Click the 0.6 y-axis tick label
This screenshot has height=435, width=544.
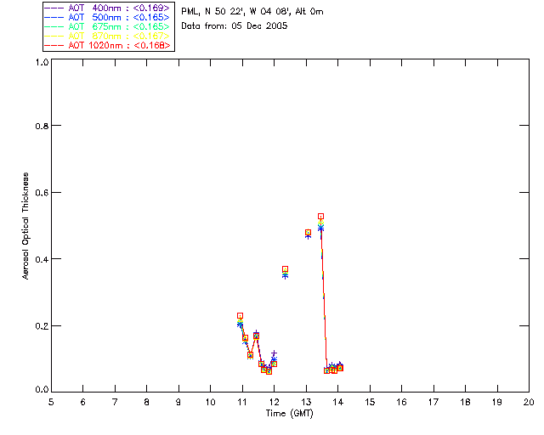[42, 193]
